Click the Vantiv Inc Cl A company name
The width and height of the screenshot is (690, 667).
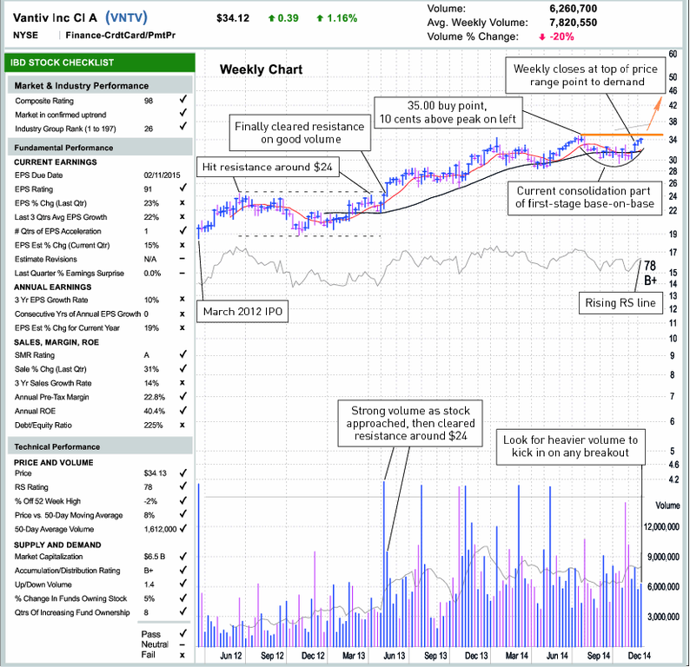click(x=55, y=17)
